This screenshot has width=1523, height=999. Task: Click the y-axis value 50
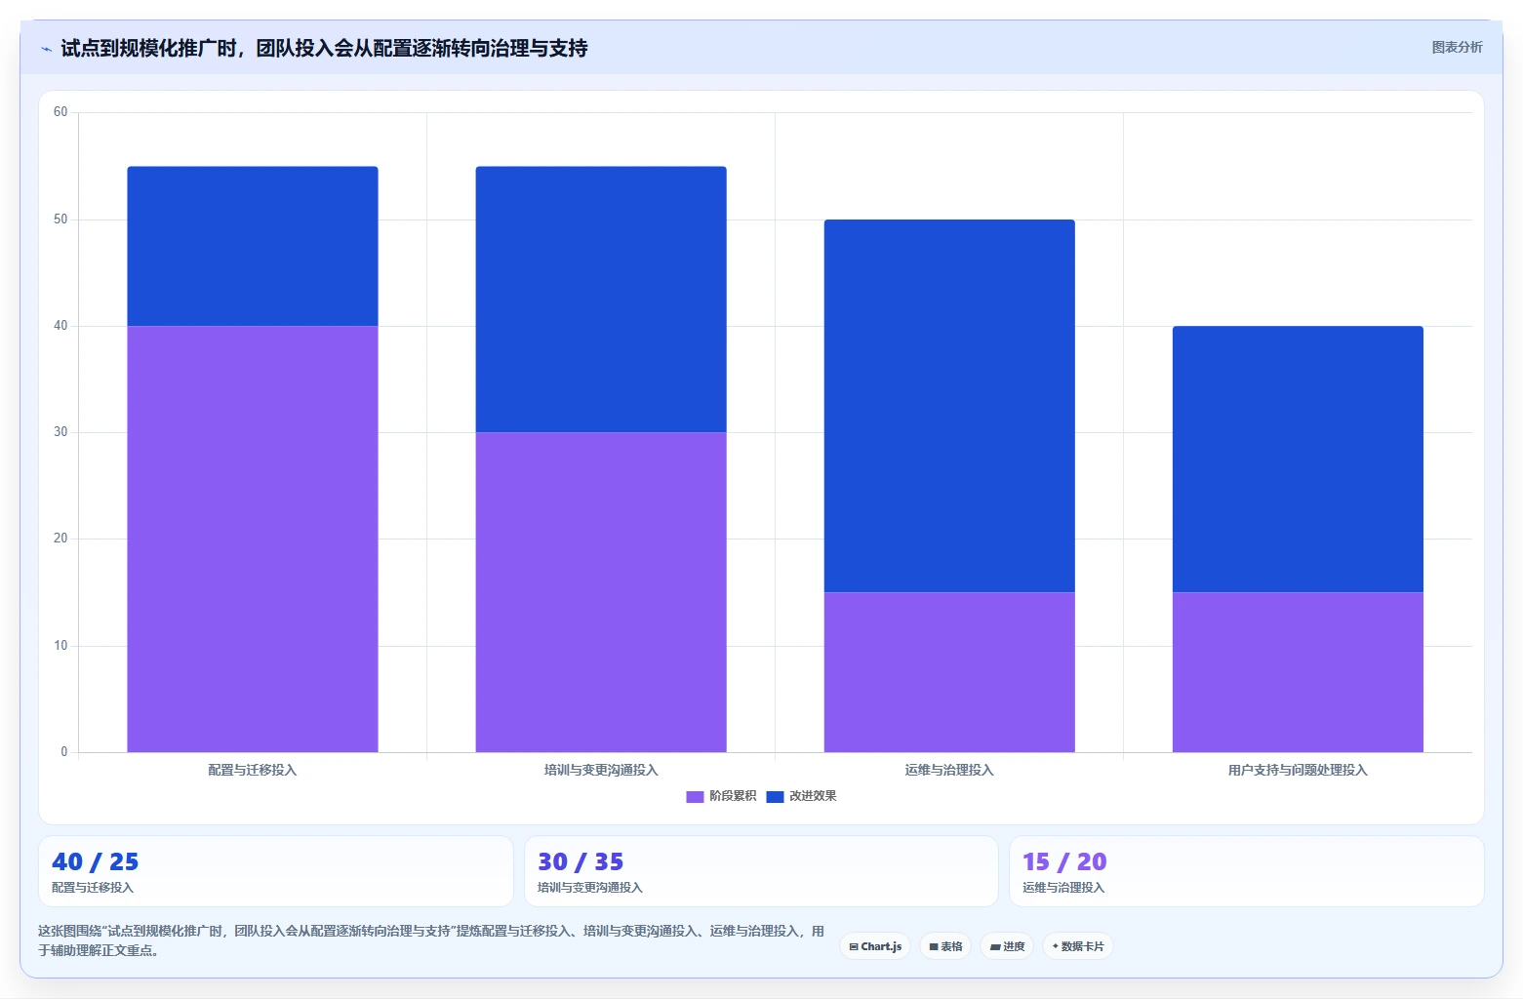pyautogui.click(x=60, y=220)
